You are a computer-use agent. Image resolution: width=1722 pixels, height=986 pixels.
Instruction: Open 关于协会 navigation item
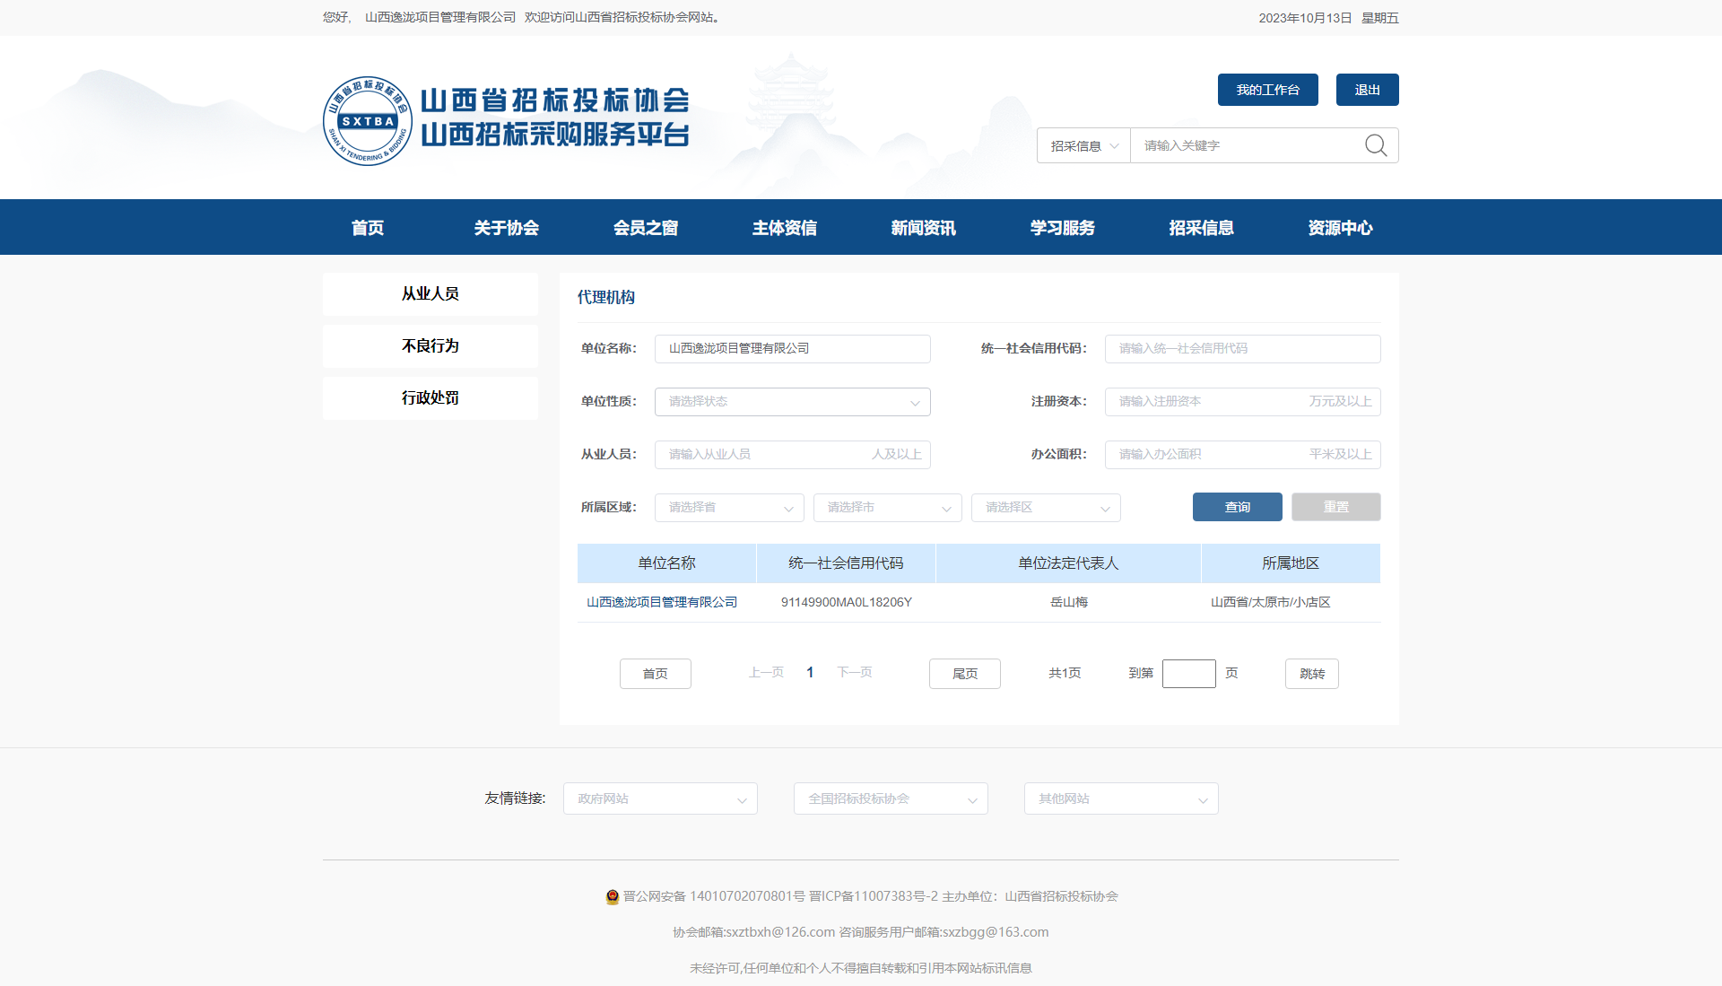tap(507, 228)
